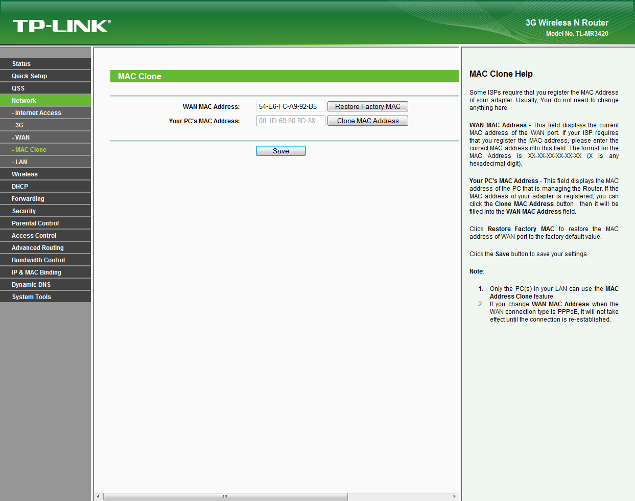Screen dimensions: 635x501
Task: Open Parental Control in the sidebar
Action: coord(35,223)
